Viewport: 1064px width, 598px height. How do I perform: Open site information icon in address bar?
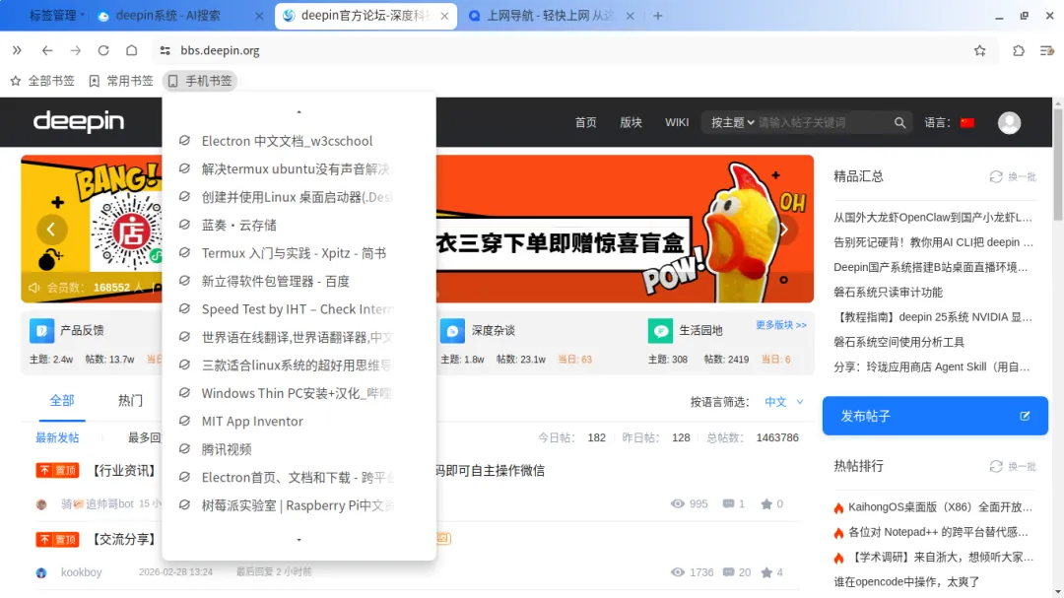tap(165, 50)
